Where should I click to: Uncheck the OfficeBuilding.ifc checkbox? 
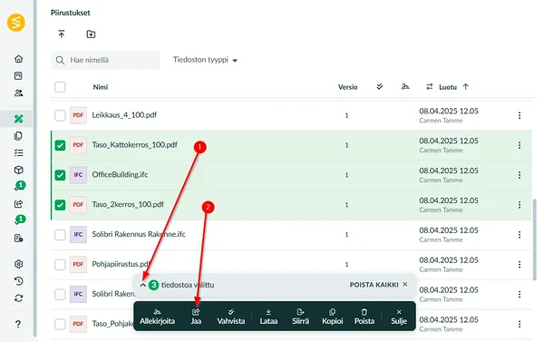click(x=60, y=175)
